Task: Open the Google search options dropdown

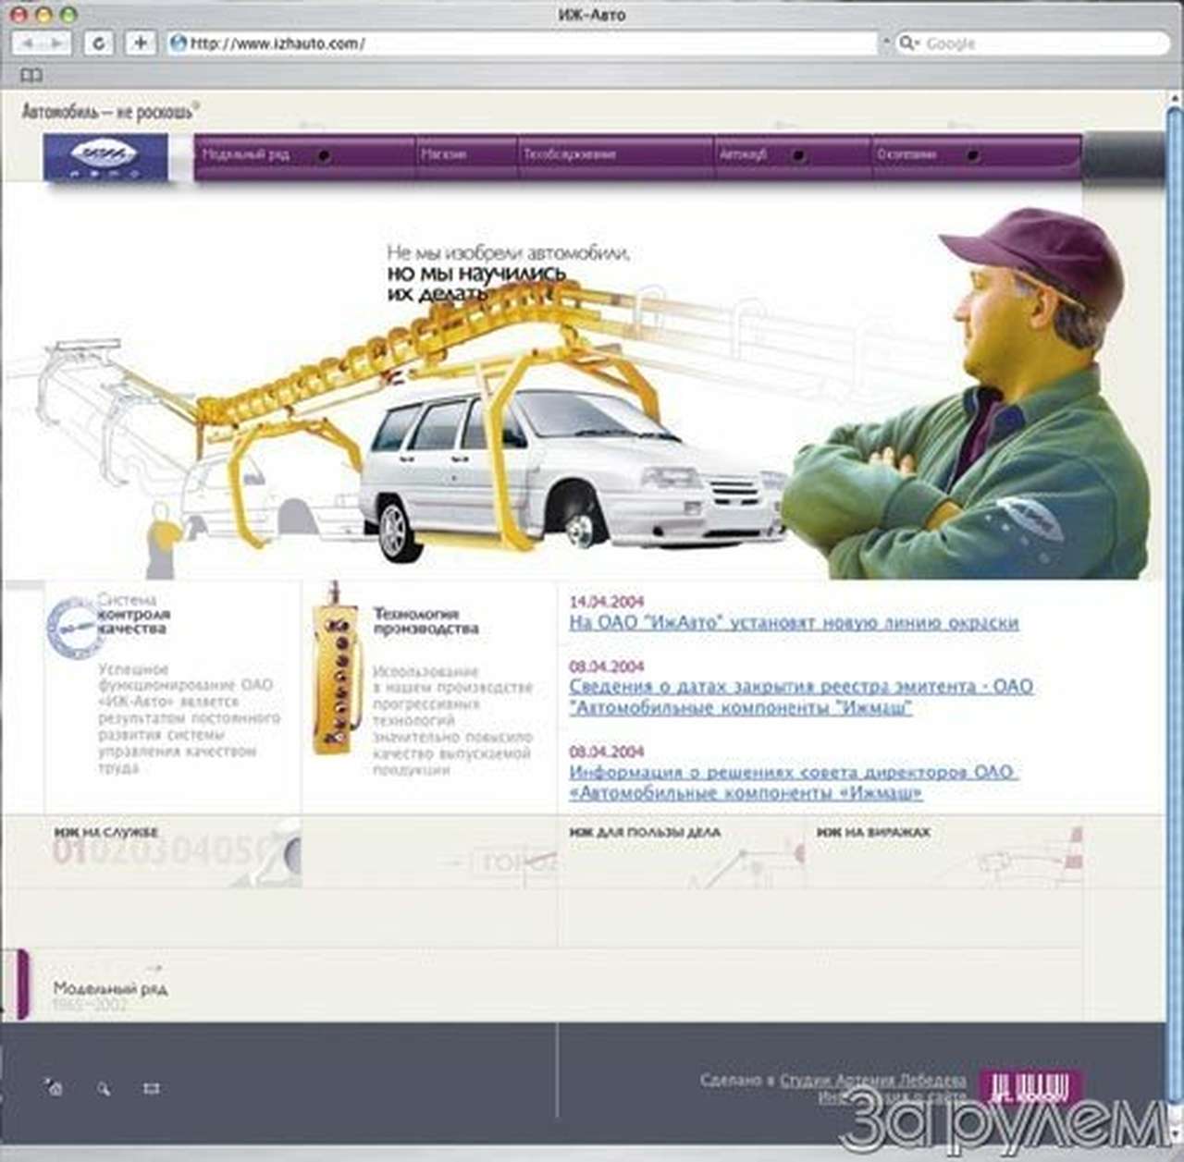Action: [x=911, y=43]
